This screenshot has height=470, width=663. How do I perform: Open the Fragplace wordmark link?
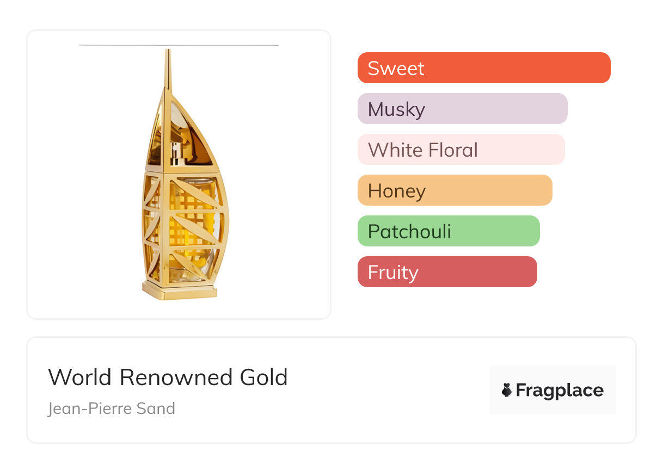tap(560, 391)
